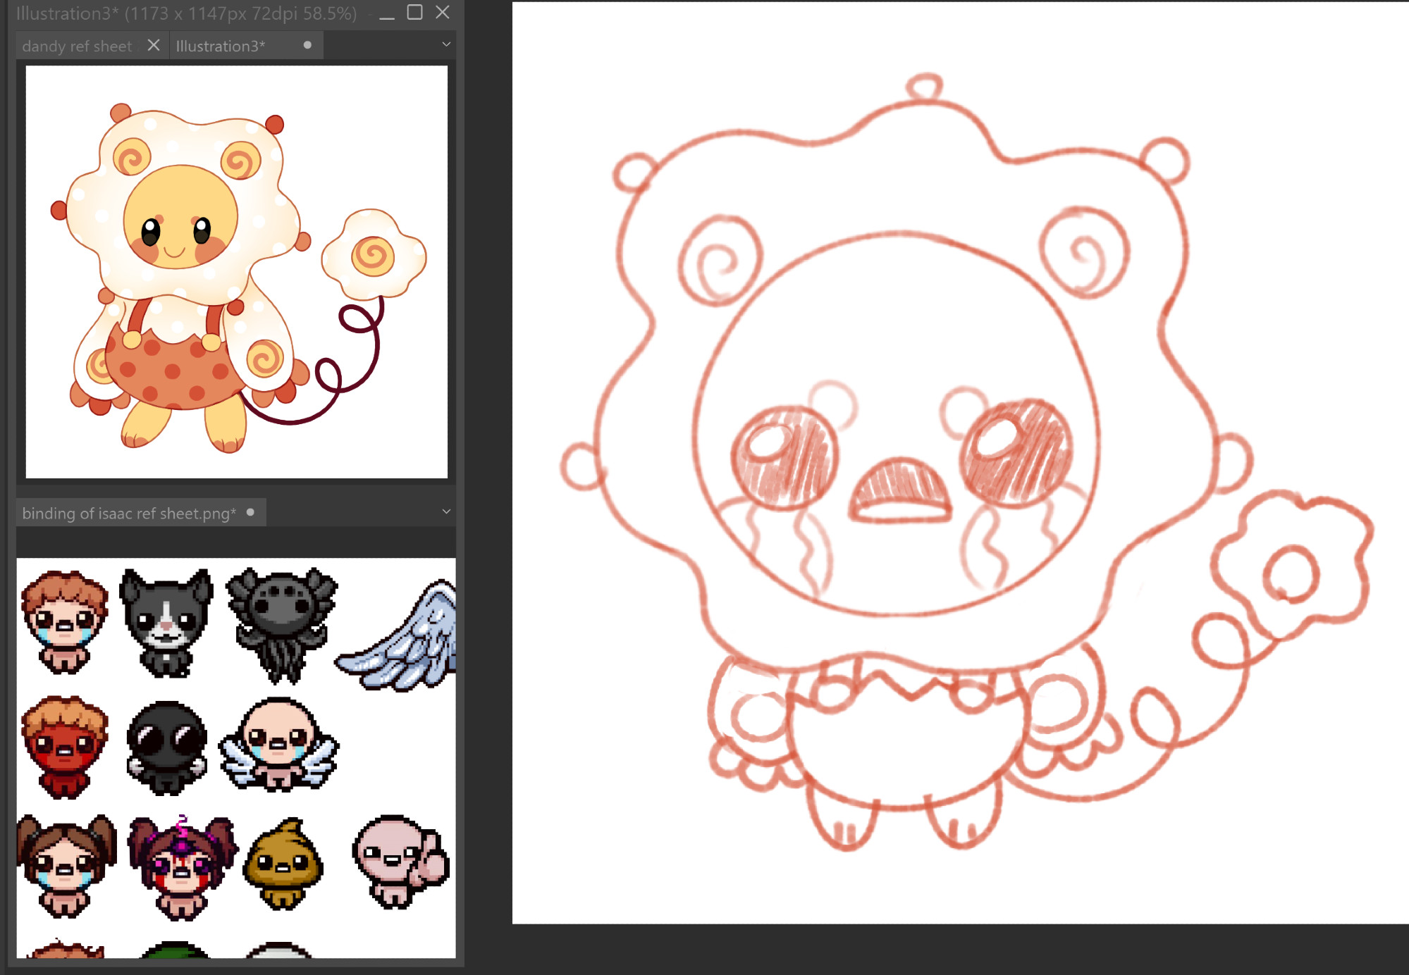Screen dimensions: 1409x975
Task: Close the 'dandy ref sheet' tab
Action: 153,46
